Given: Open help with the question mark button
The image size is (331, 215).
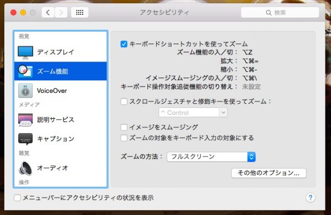Looking at the screenshot, I should [x=310, y=197].
